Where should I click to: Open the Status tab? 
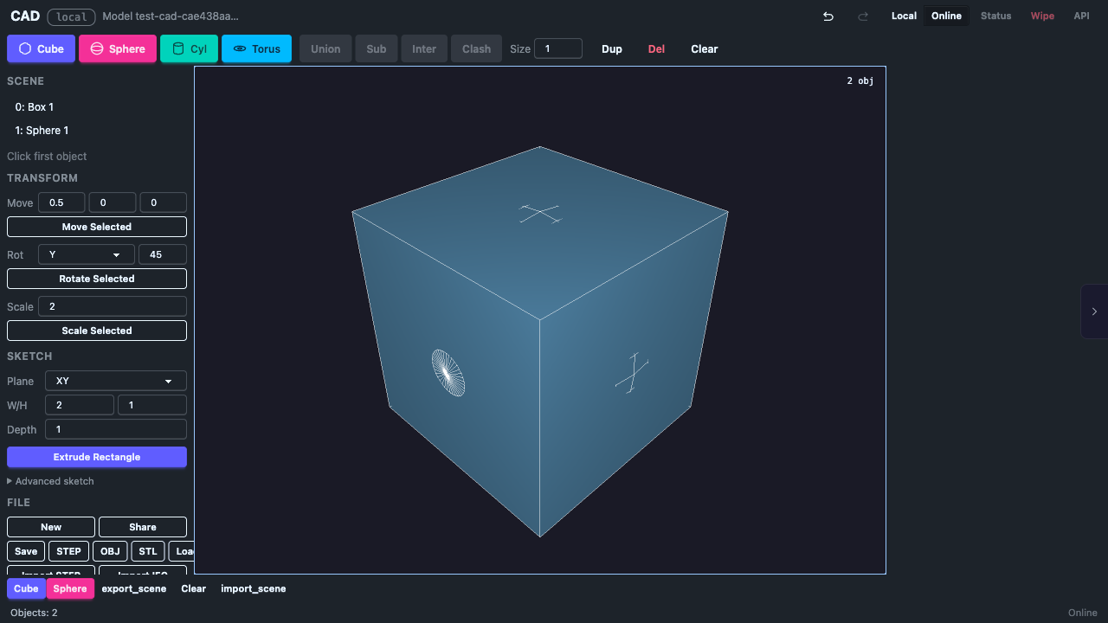(995, 16)
